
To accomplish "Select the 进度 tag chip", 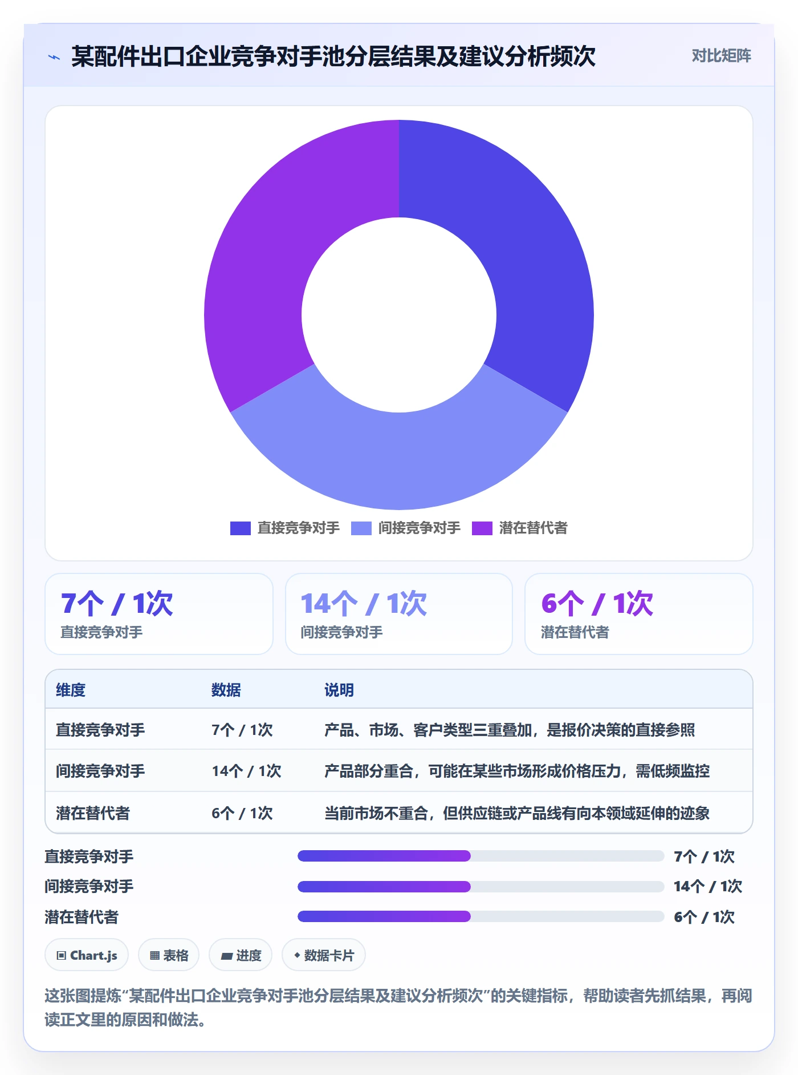I will [x=241, y=955].
